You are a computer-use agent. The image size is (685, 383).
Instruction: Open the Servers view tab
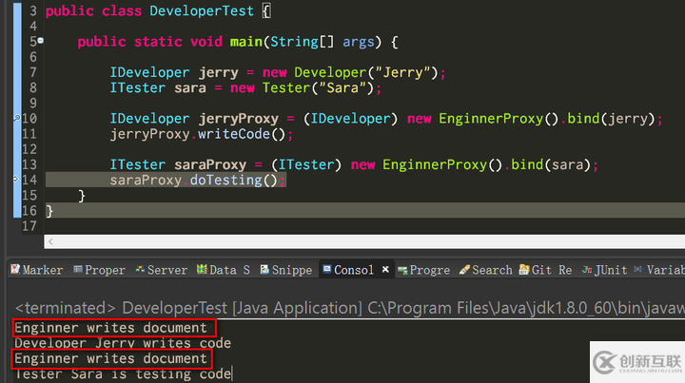[161, 270]
